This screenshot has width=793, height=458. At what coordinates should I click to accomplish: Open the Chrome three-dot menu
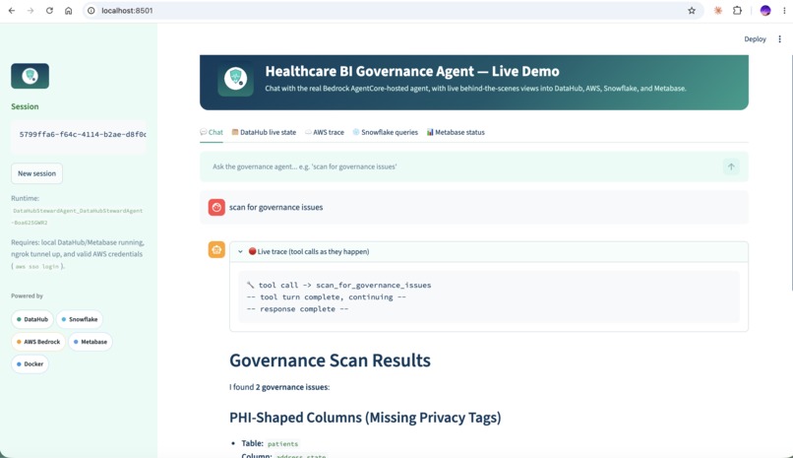(784, 11)
